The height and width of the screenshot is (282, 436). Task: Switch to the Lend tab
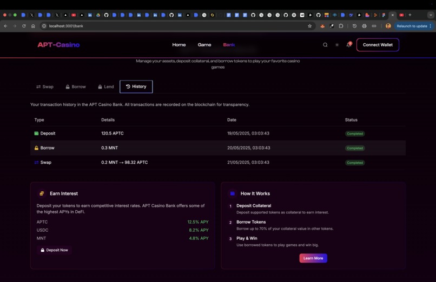click(106, 86)
